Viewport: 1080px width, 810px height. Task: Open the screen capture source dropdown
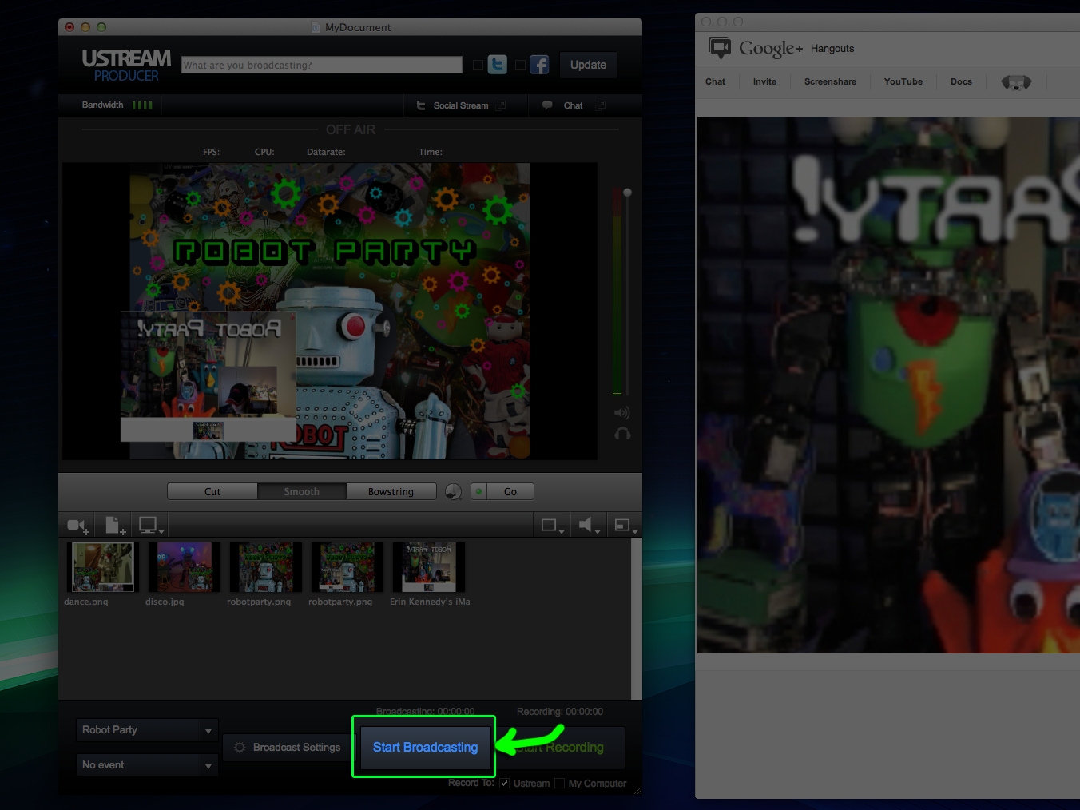[150, 526]
